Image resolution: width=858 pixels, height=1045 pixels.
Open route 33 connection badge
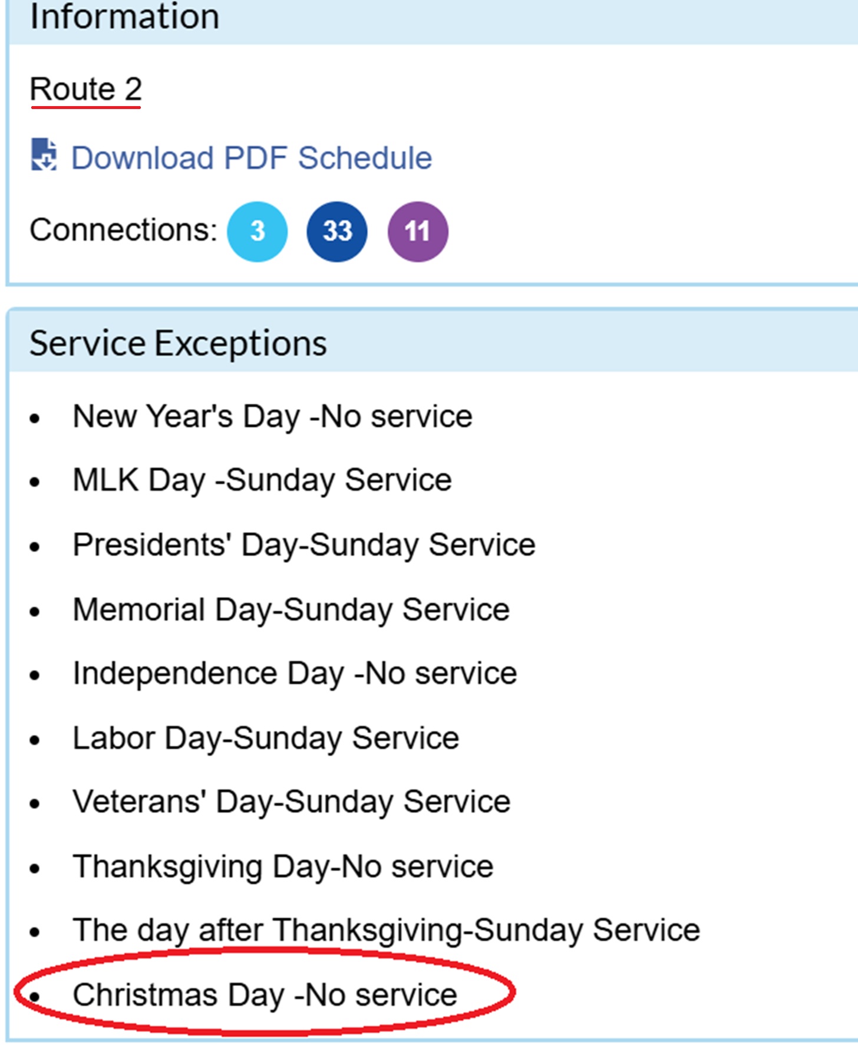coord(337,231)
